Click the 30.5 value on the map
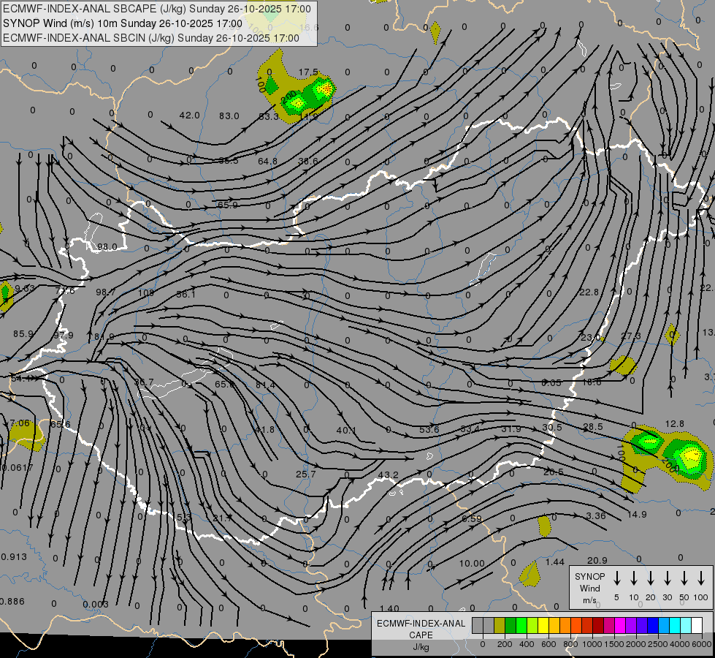The image size is (715, 658). click(551, 428)
